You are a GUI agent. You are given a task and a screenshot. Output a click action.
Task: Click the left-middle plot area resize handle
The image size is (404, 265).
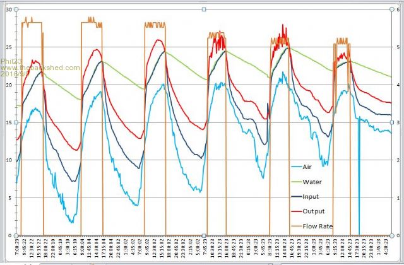point(17,122)
